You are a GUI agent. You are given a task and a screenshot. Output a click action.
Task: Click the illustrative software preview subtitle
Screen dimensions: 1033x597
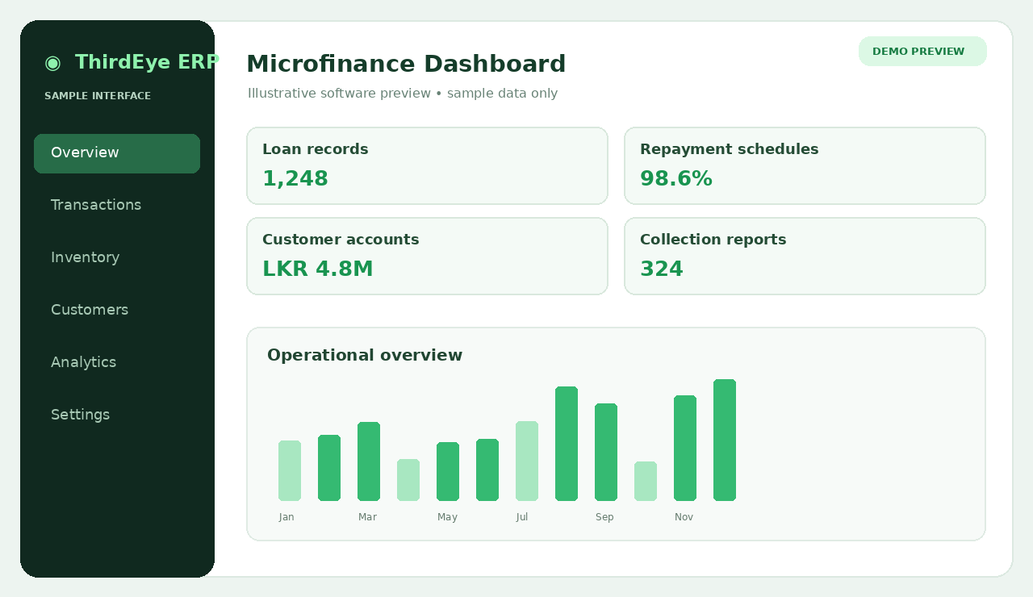pyautogui.click(x=403, y=94)
